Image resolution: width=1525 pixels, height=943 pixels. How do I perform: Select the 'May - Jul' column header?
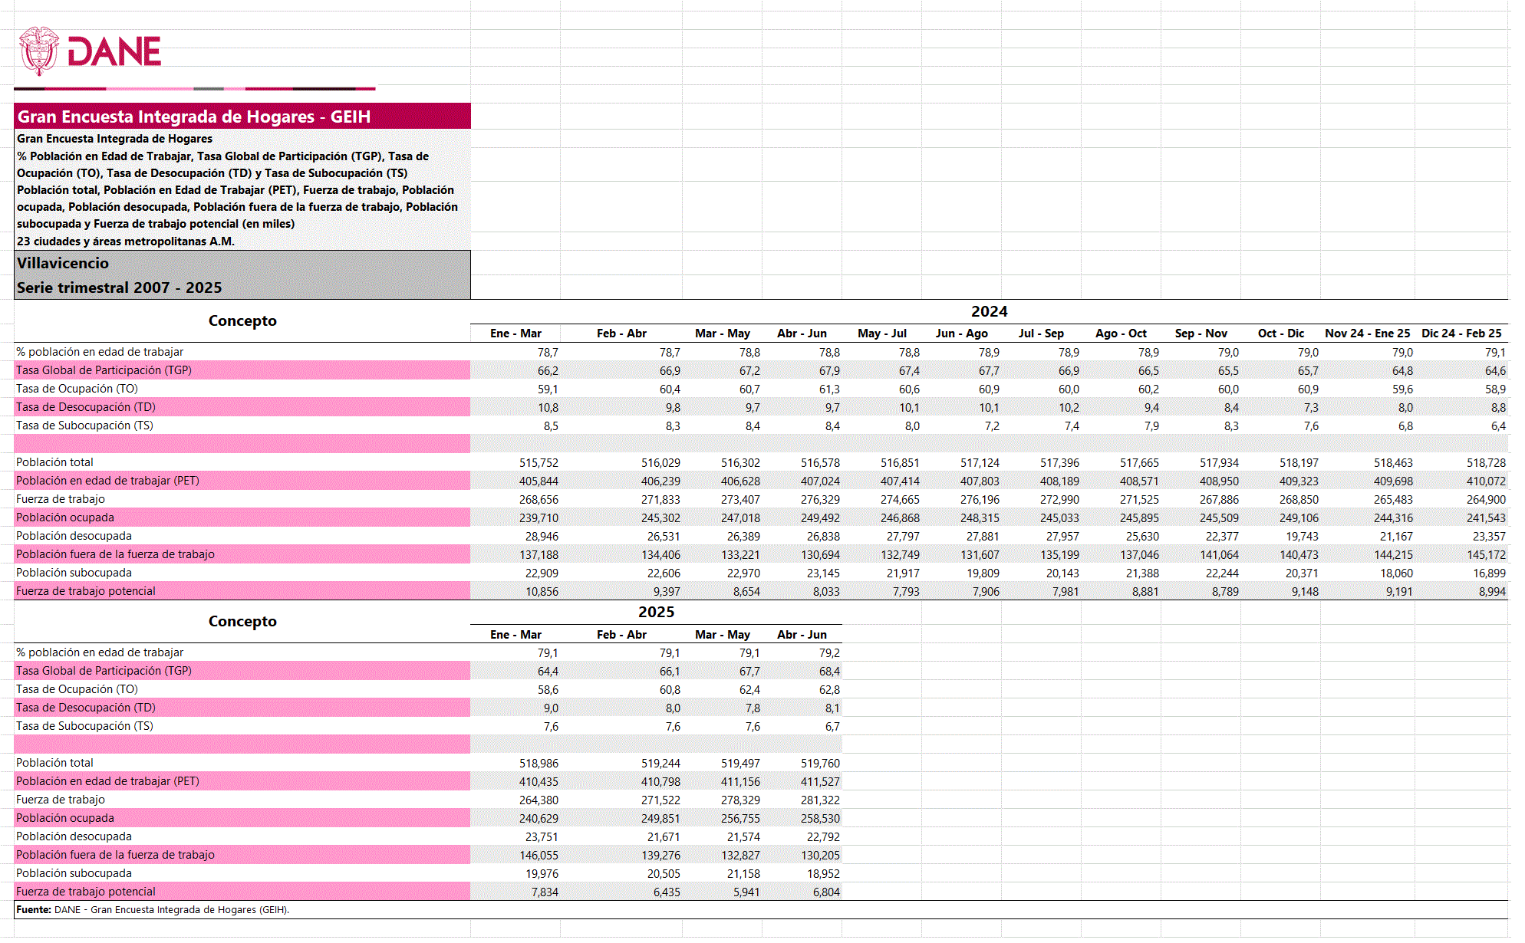point(882,333)
